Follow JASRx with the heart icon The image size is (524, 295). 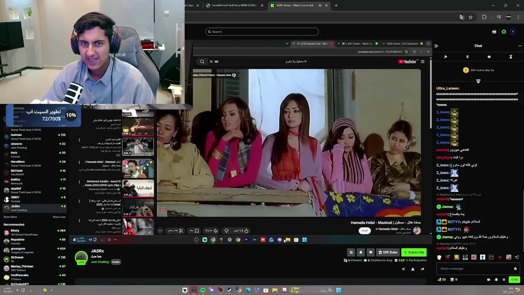[x=370, y=252]
